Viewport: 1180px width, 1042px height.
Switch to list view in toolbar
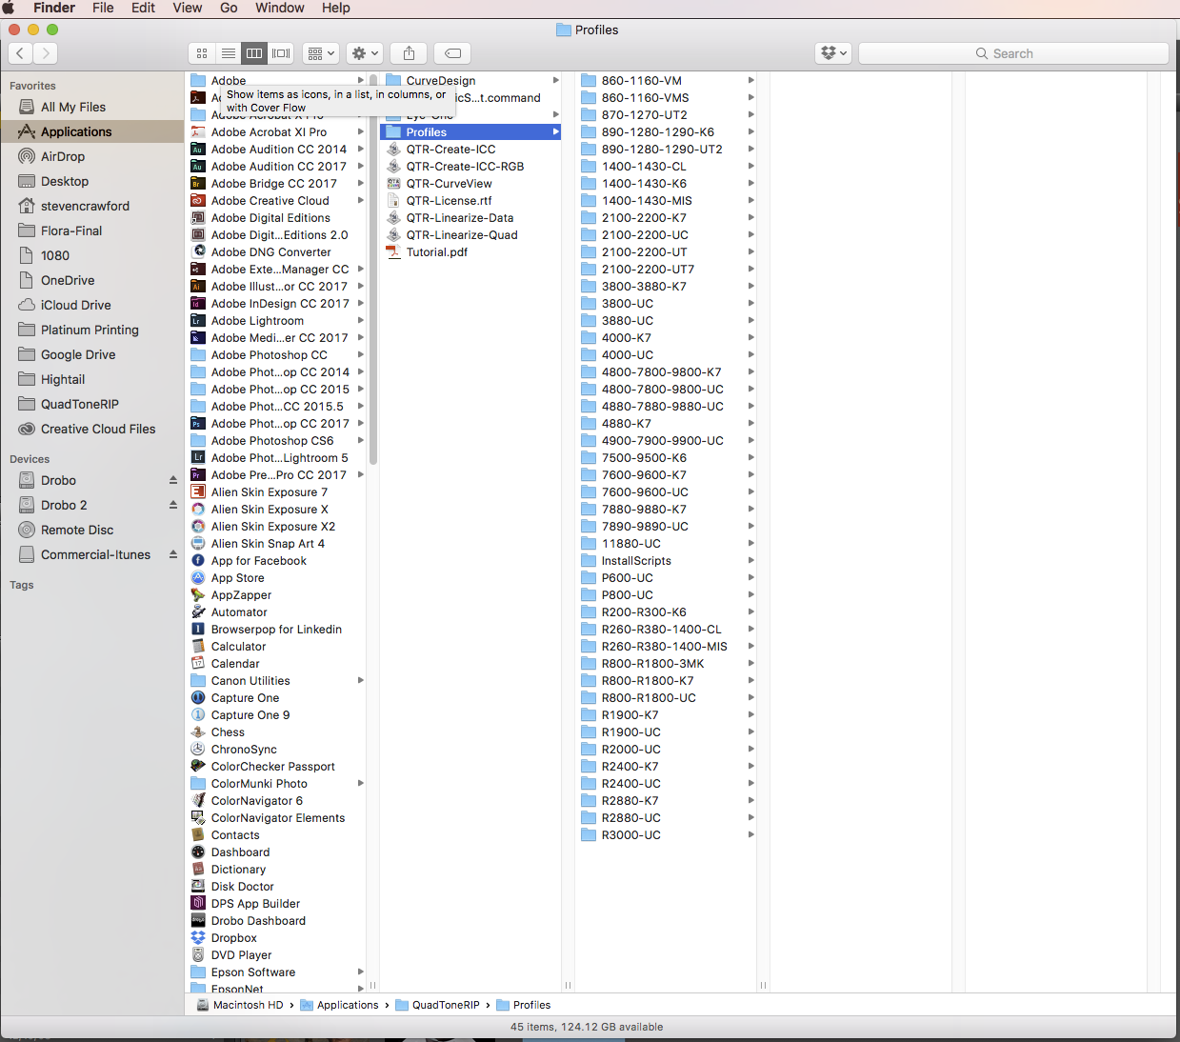229,53
